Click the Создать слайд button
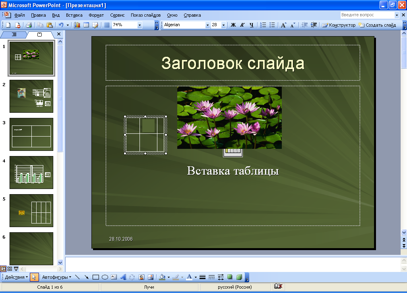 click(378, 25)
